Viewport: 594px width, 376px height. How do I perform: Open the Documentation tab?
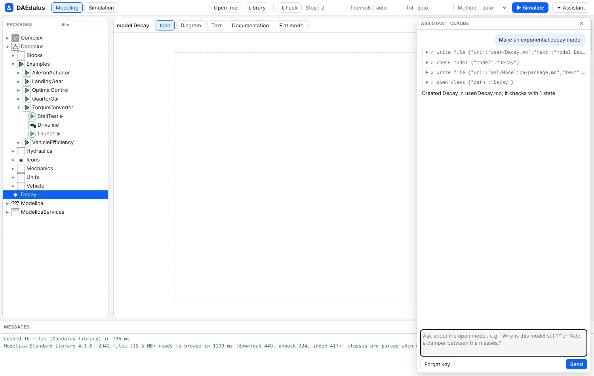[250, 25]
